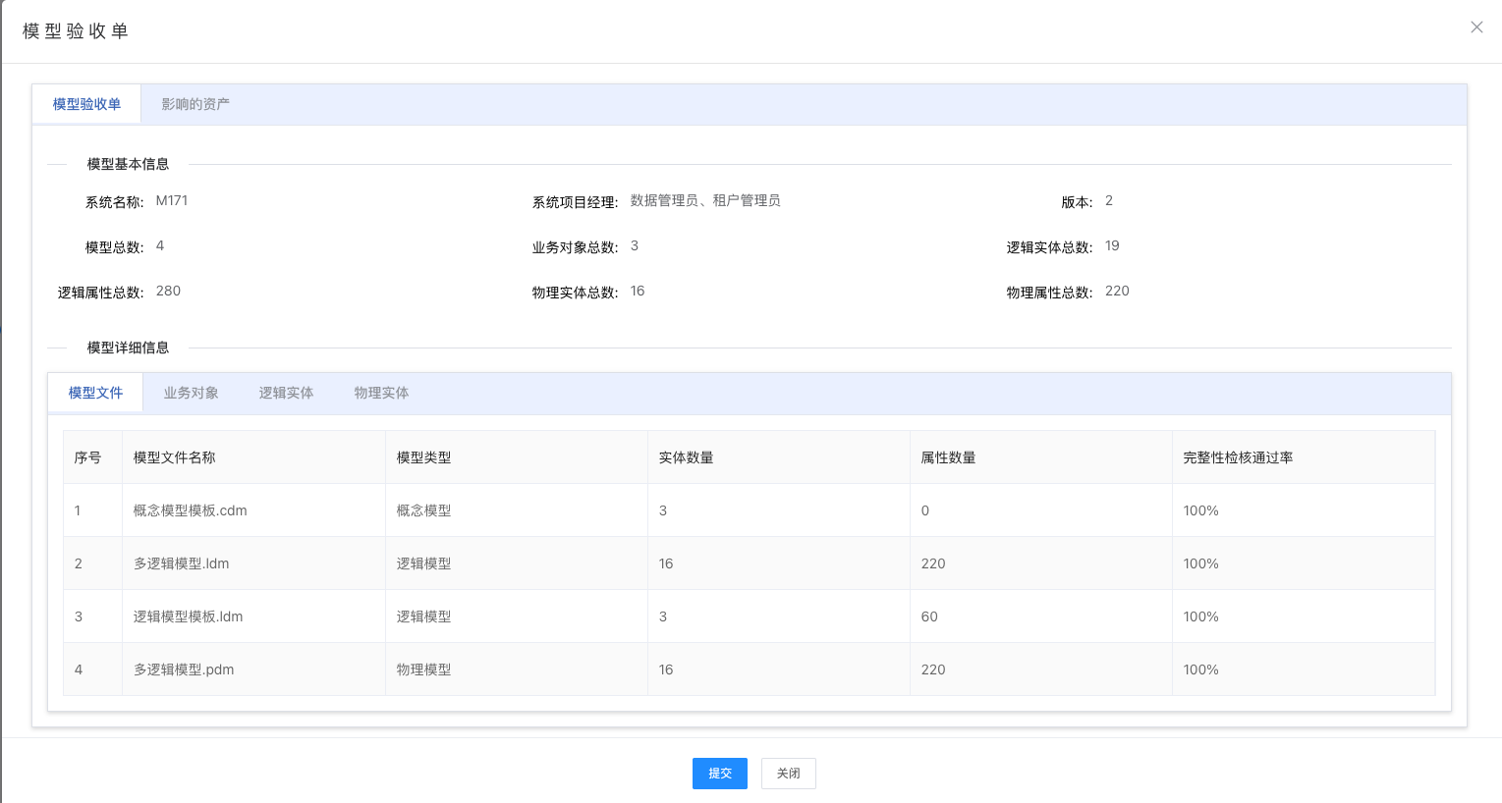Click the 模型类型 column header
The width and height of the screenshot is (1502, 803).
click(x=423, y=456)
